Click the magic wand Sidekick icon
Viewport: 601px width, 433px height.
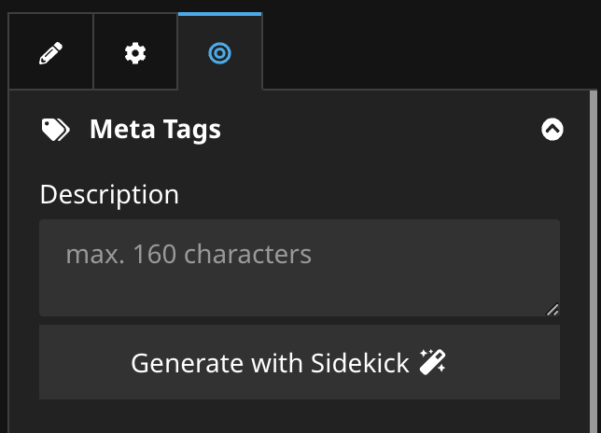pyautogui.click(x=432, y=362)
